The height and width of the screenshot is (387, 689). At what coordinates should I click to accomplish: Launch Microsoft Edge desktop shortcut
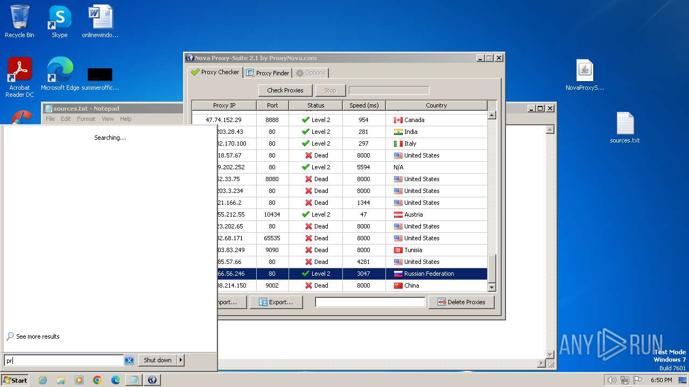(x=60, y=74)
